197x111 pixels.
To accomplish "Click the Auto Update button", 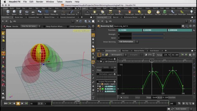I will click(x=182, y=109).
